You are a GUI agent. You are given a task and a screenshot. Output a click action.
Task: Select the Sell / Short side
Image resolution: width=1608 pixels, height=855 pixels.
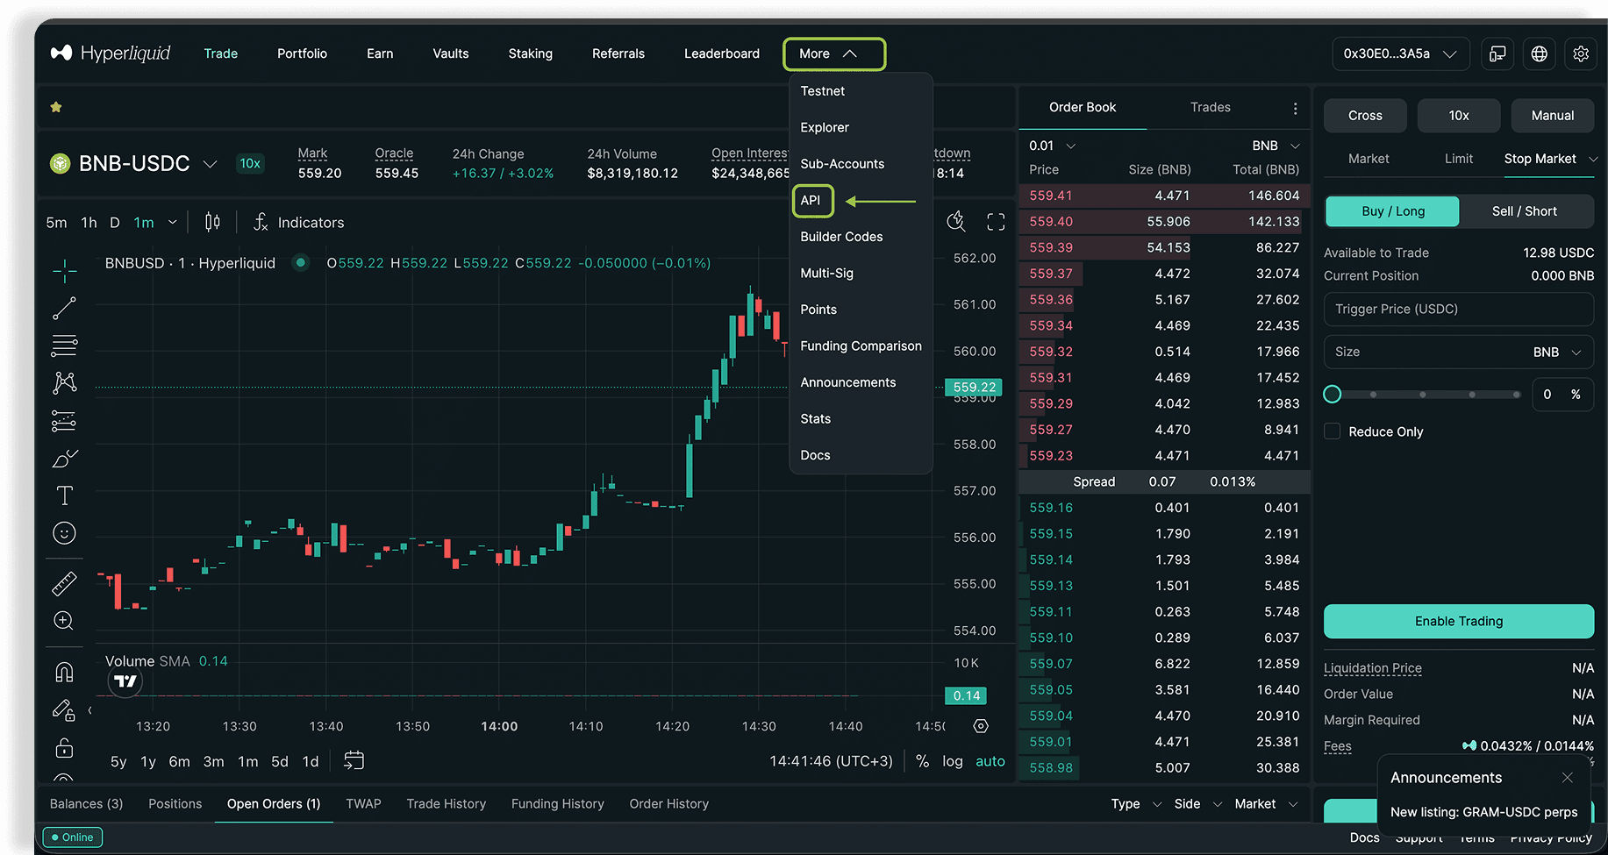[x=1525, y=211]
